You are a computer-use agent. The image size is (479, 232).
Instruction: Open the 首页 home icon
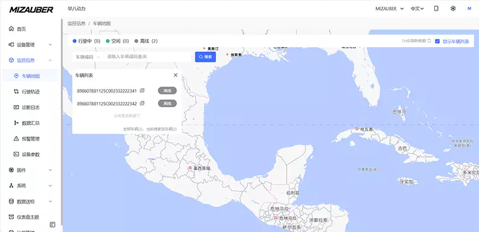11,28
